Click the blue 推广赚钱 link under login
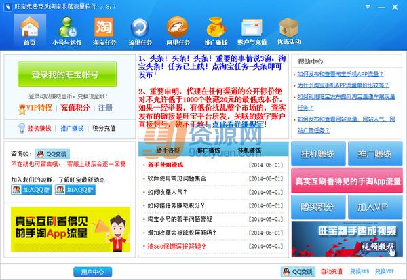Viewport: 407px width, 280px height. click(x=72, y=128)
